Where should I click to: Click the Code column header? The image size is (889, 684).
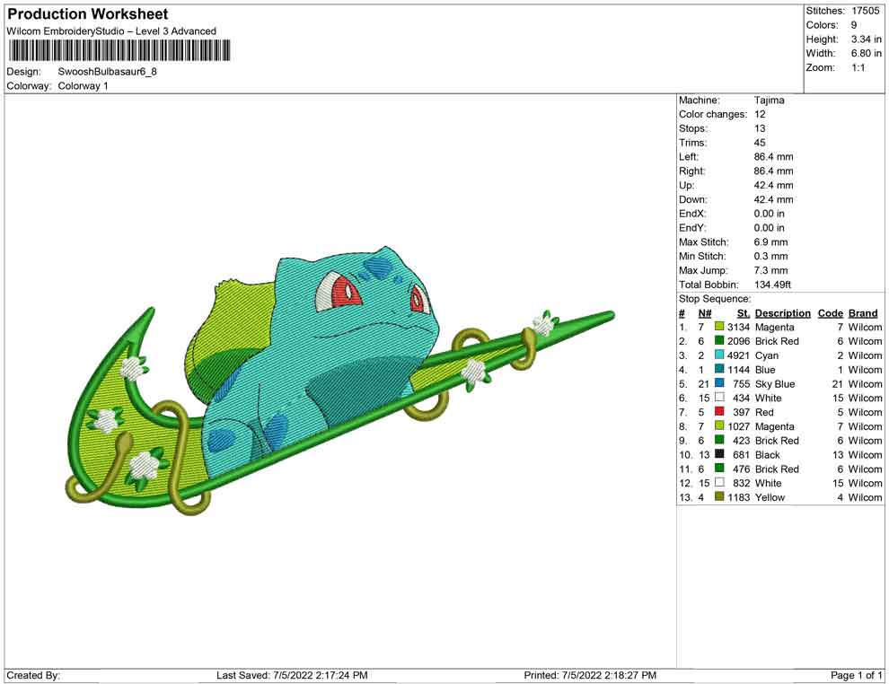(830, 313)
